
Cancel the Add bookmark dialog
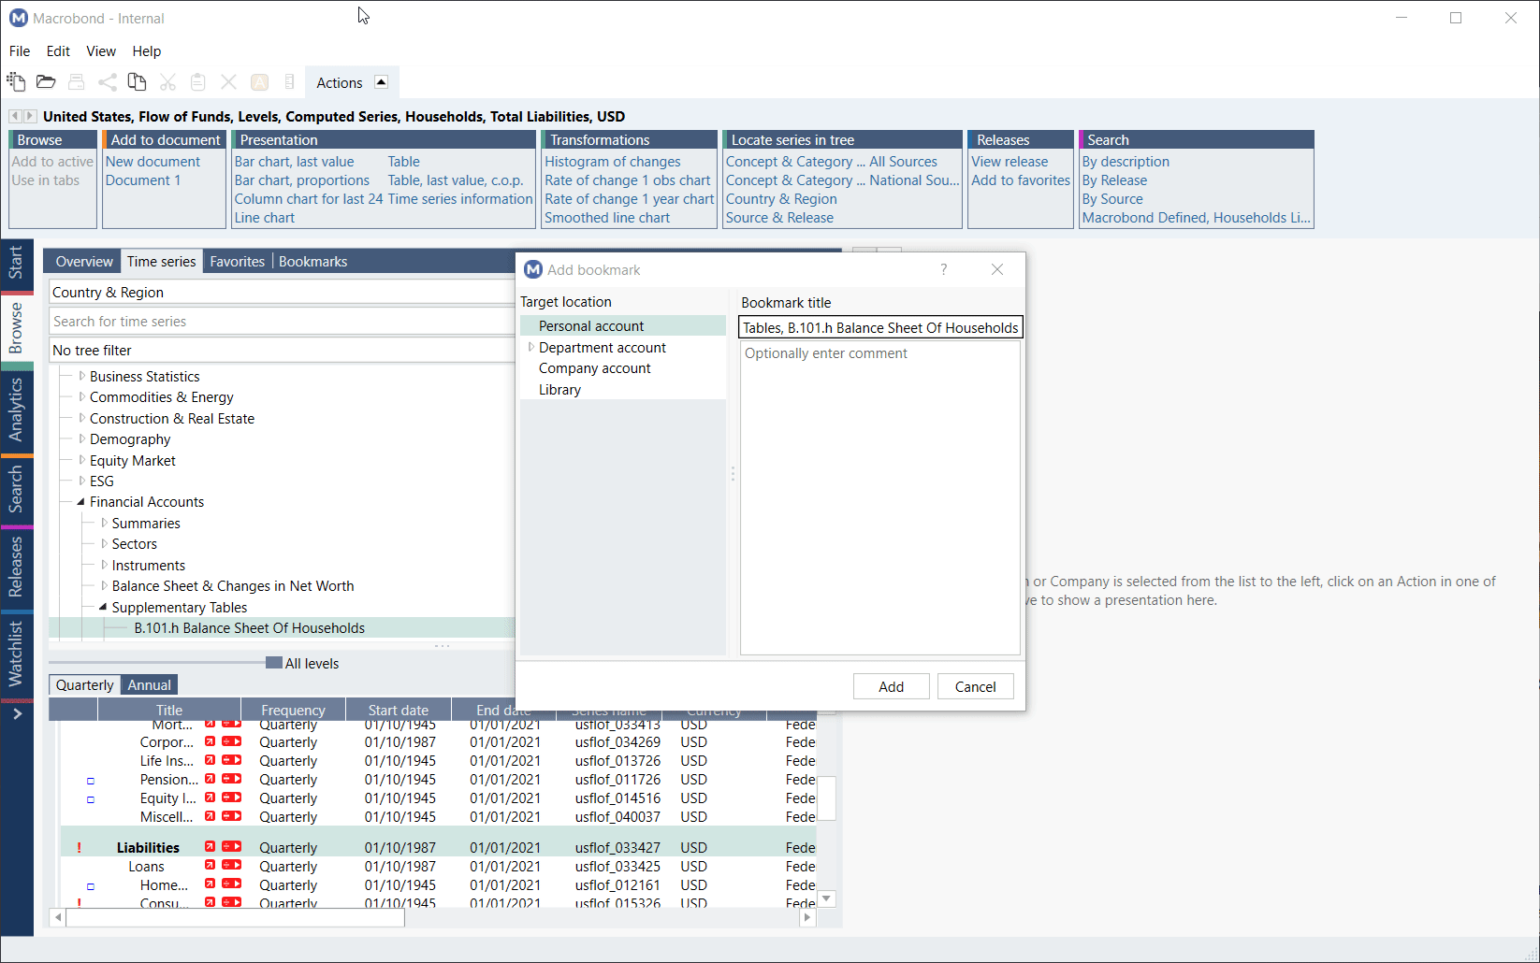pyautogui.click(x=975, y=686)
